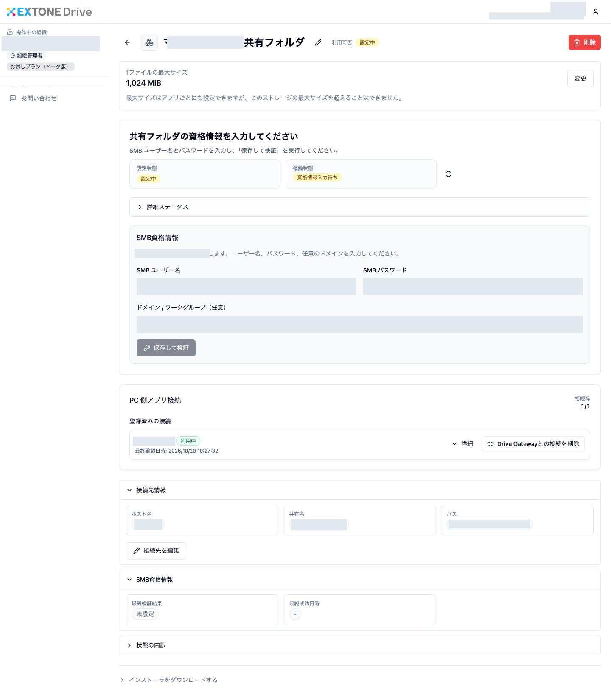Click the 未設定 verification result badge
This screenshot has height=698, width=611.
(x=145, y=614)
